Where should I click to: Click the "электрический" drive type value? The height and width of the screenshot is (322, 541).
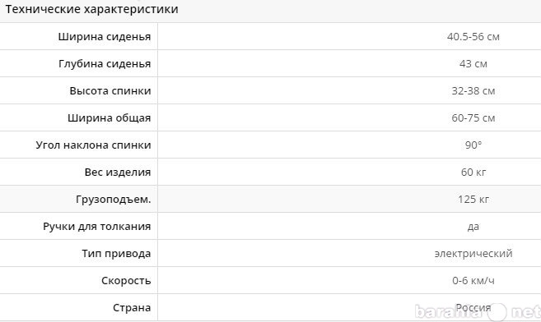pos(473,254)
